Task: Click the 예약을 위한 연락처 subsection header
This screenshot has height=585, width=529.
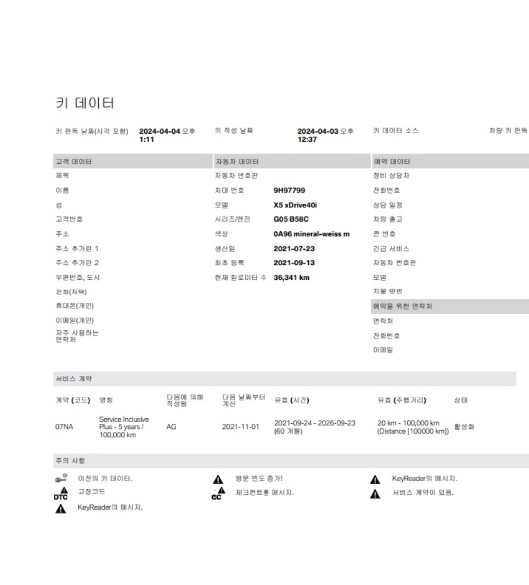Action: pyautogui.click(x=403, y=307)
